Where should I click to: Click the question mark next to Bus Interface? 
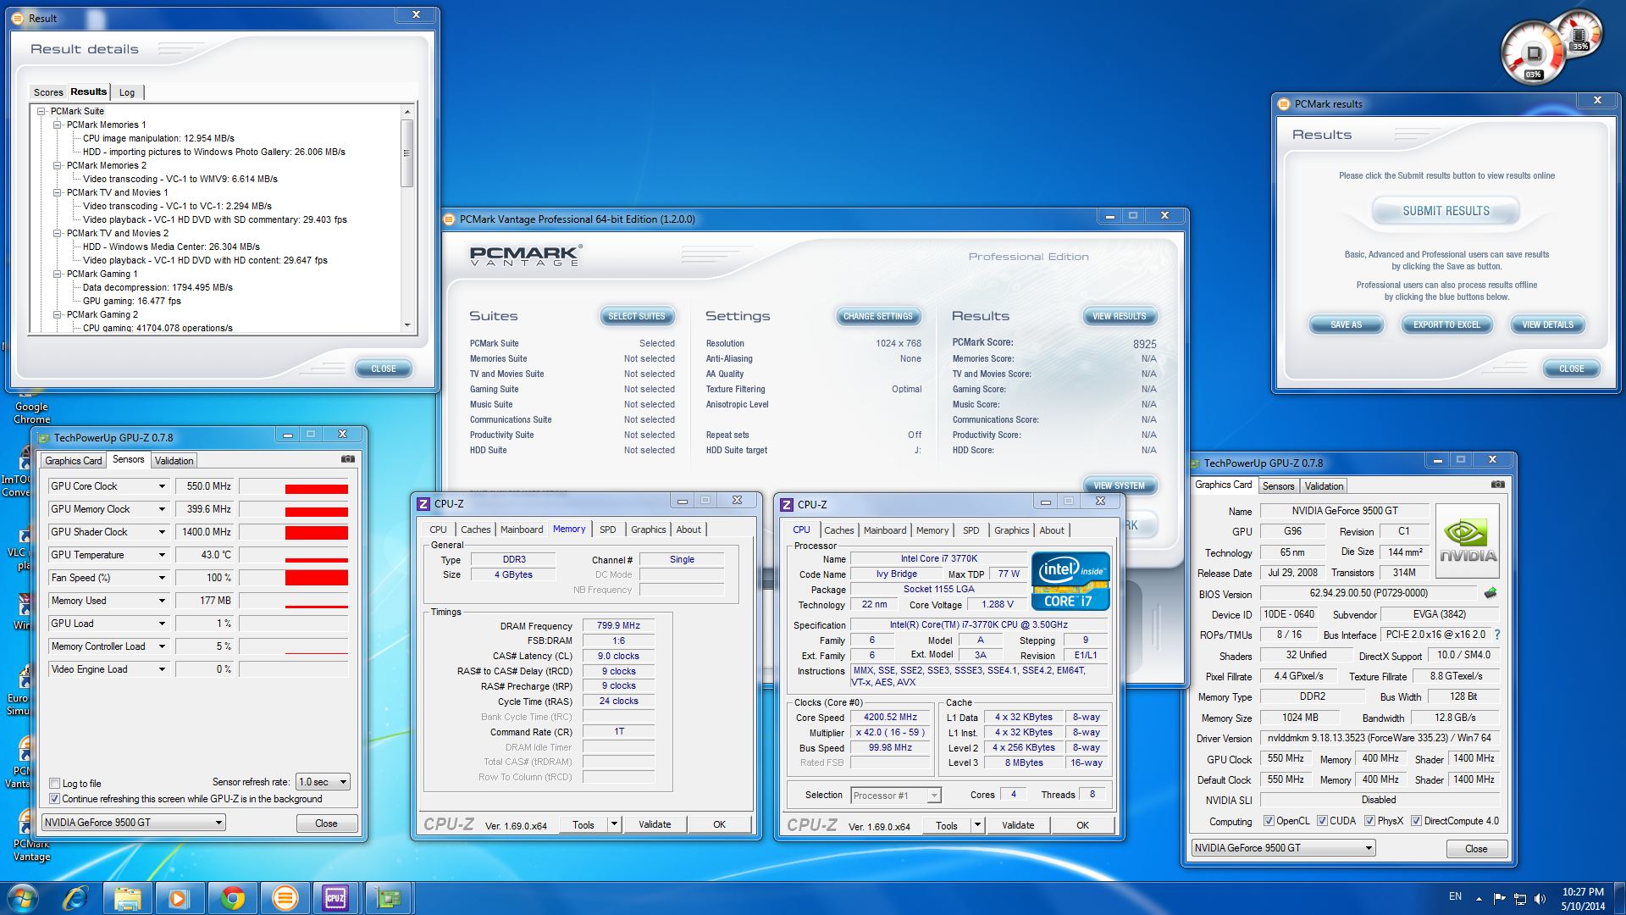(1497, 635)
